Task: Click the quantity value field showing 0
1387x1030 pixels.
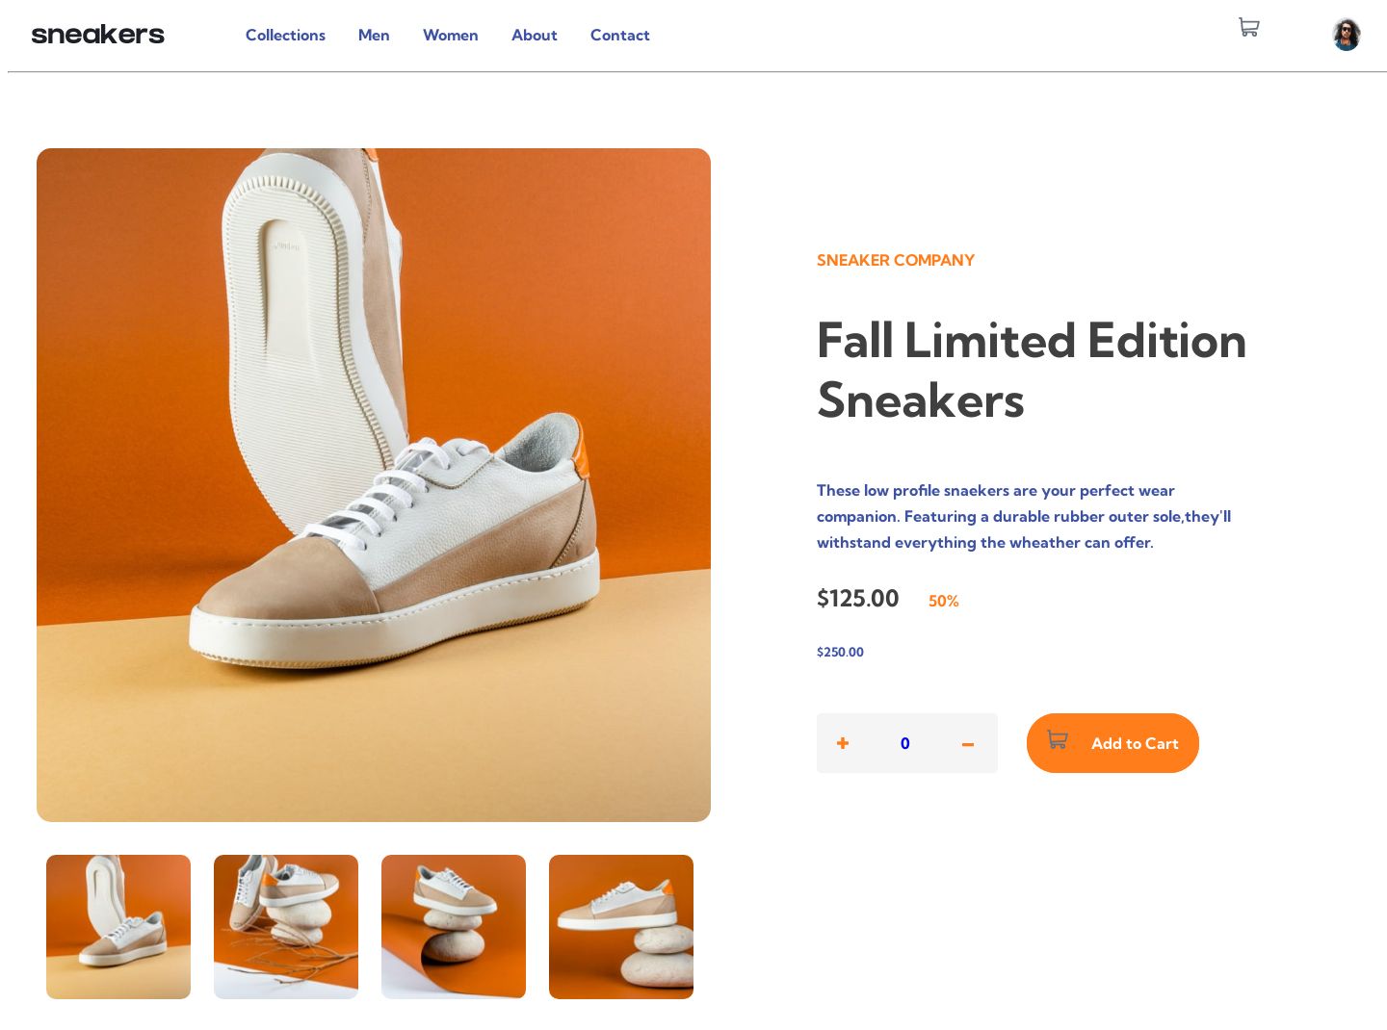Action: (905, 743)
